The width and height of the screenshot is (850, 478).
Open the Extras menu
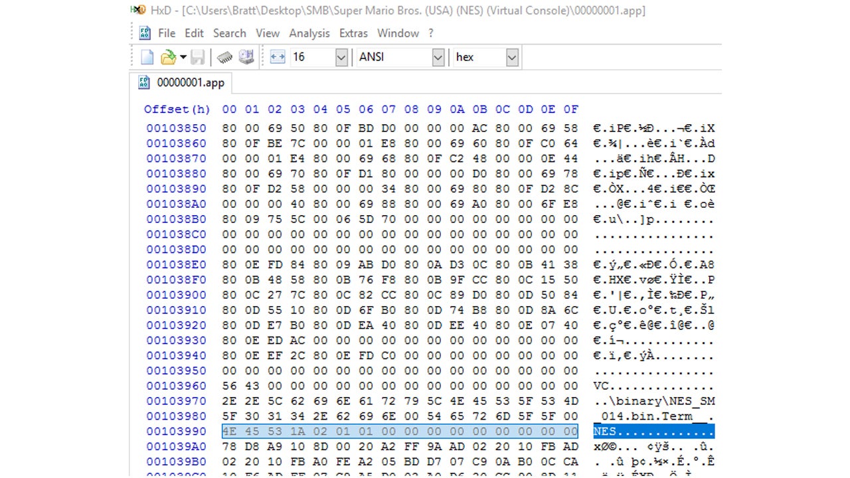(353, 33)
